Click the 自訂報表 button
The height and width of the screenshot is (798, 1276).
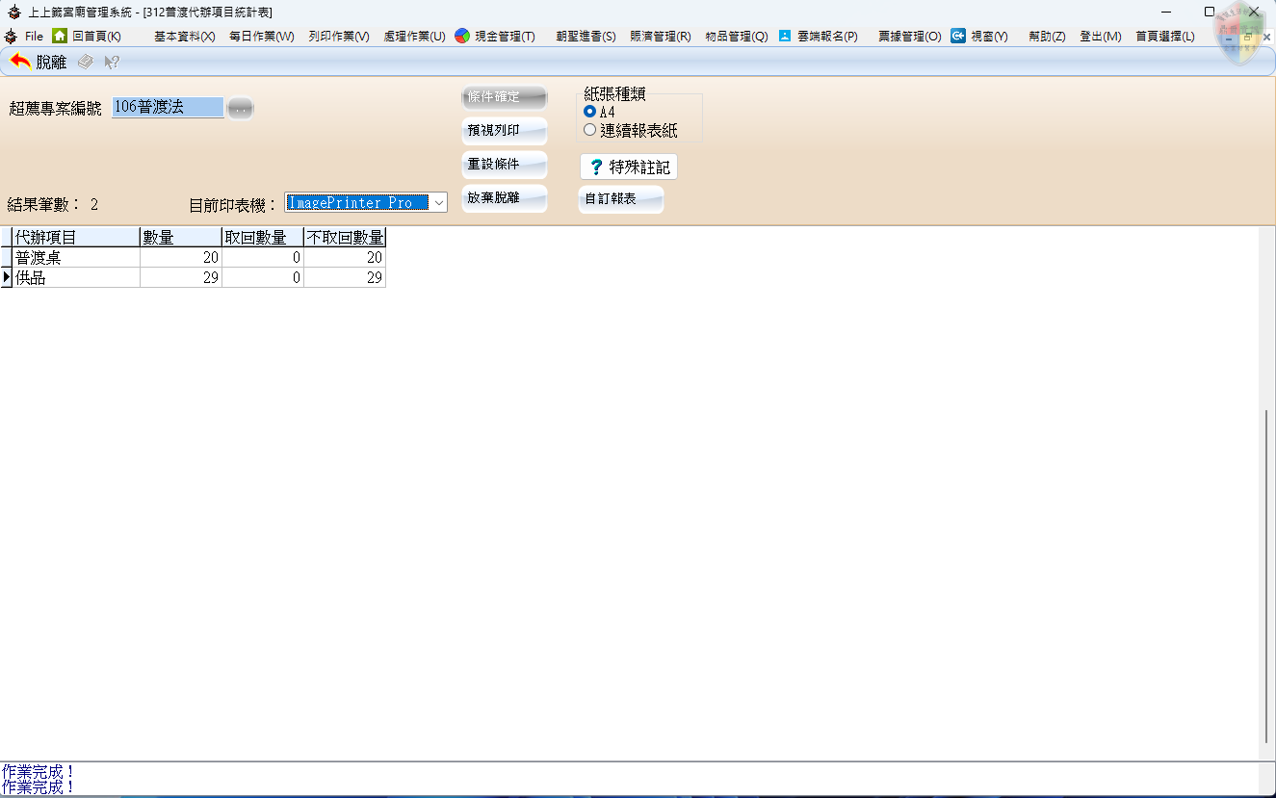click(x=620, y=199)
